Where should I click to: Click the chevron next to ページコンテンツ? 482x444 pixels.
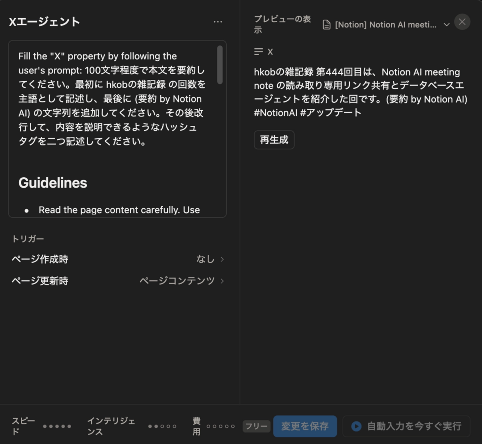(x=222, y=281)
